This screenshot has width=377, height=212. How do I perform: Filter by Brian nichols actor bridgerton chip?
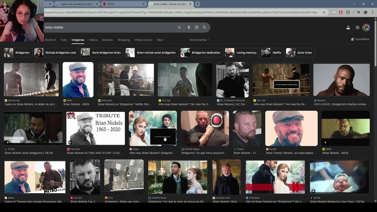[152, 53]
